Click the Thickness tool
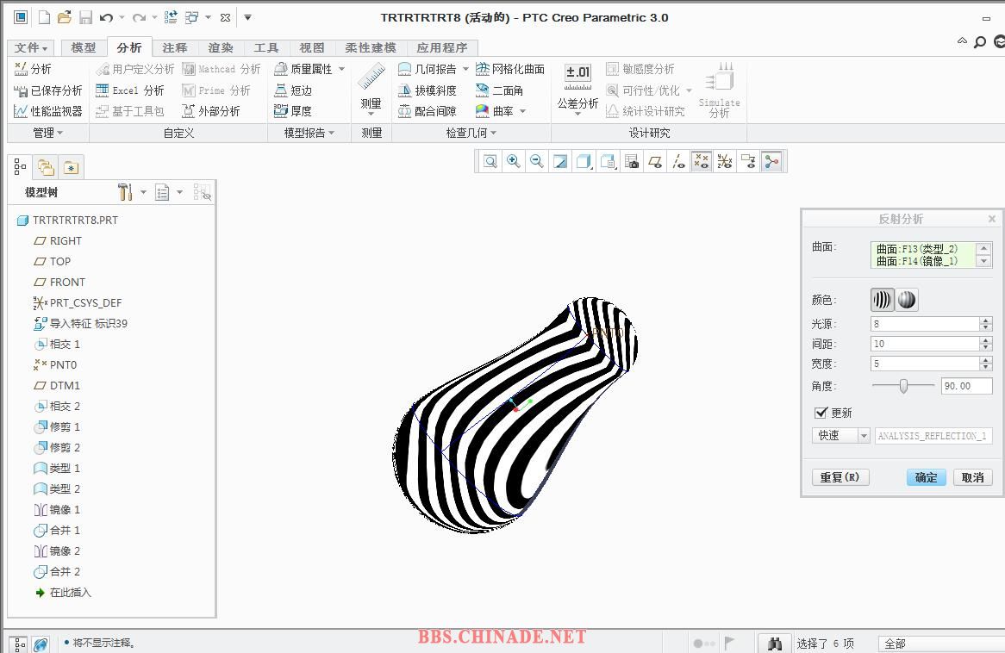 (293, 111)
